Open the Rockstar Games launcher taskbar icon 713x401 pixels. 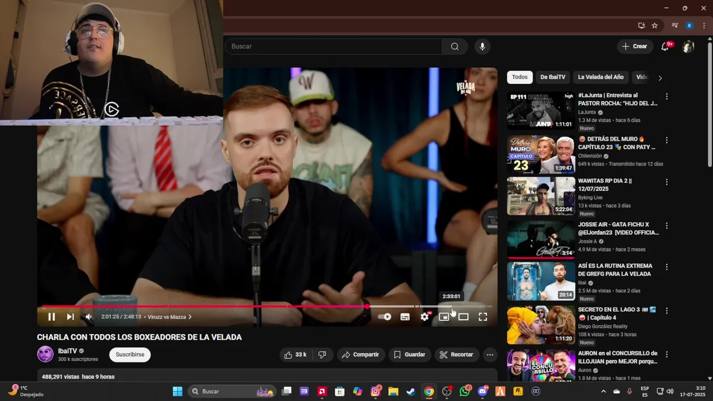click(x=518, y=392)
